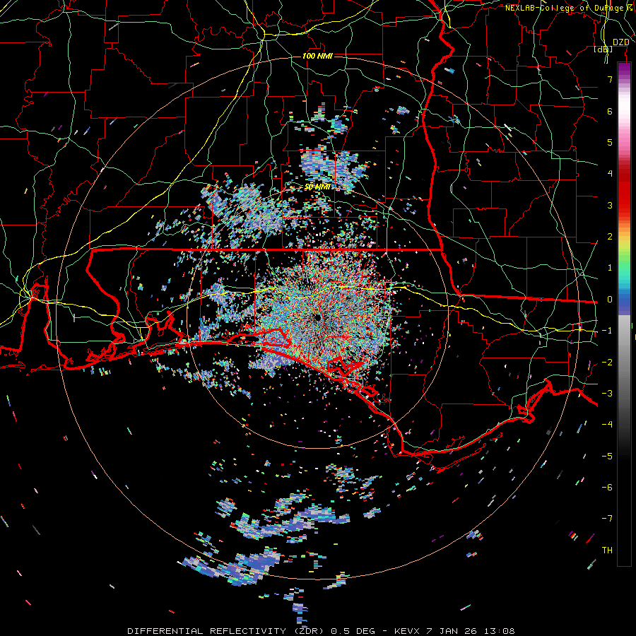Image resolution: width=636 pixels, height=636 pixels.
Task: Click the scale value 7 on legend
Action: coord(610,79)
